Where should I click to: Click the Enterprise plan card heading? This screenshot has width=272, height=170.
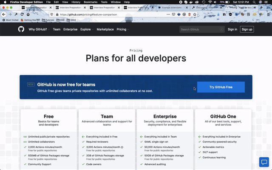click(165, 116)
